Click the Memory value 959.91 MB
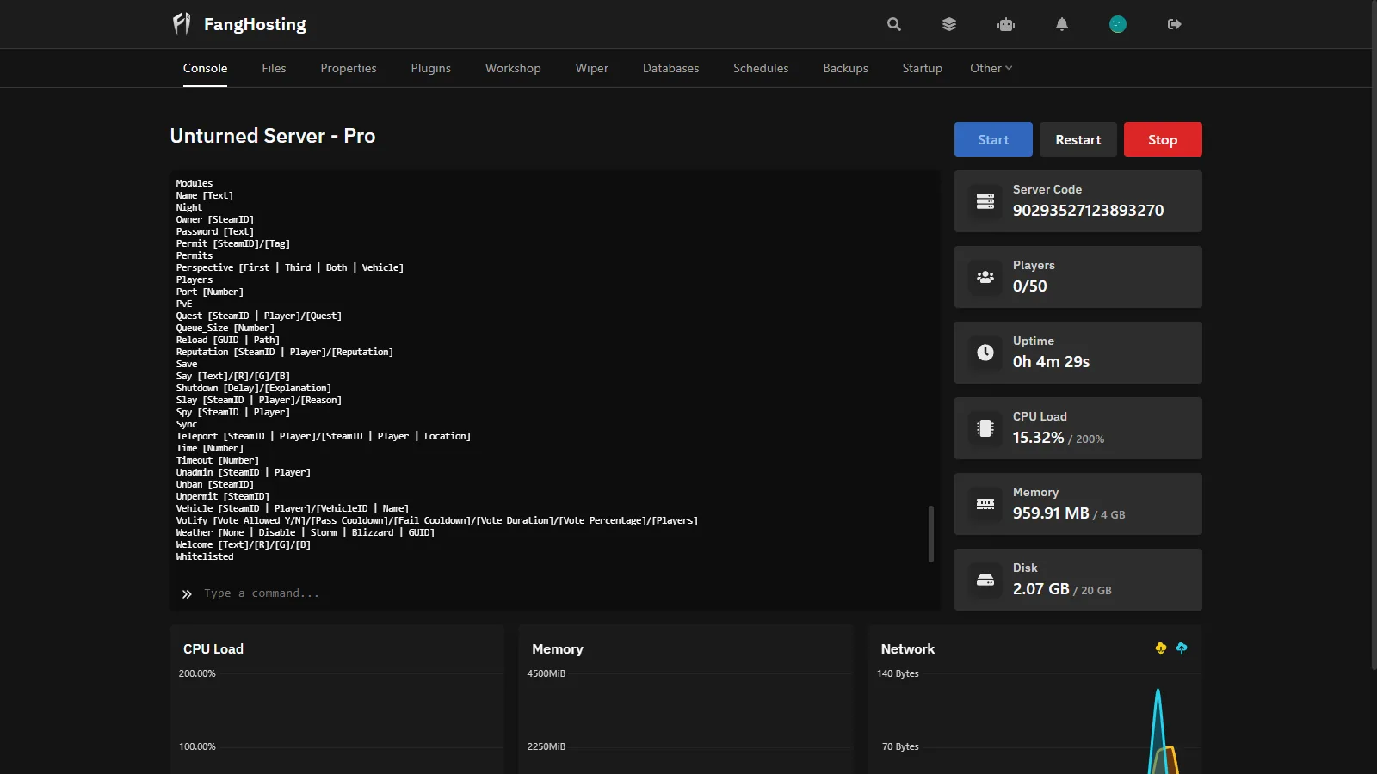This screenshot has width=1377, height=774. (1051, 513)
